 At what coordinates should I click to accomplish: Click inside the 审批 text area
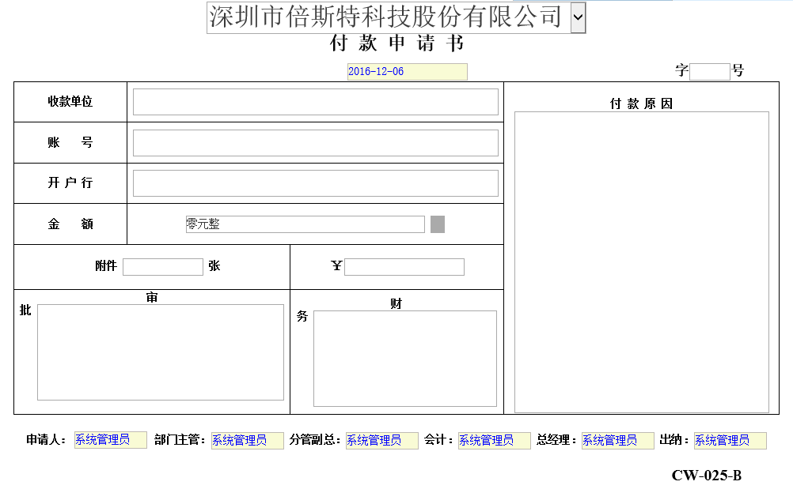(x=161, y=352)
